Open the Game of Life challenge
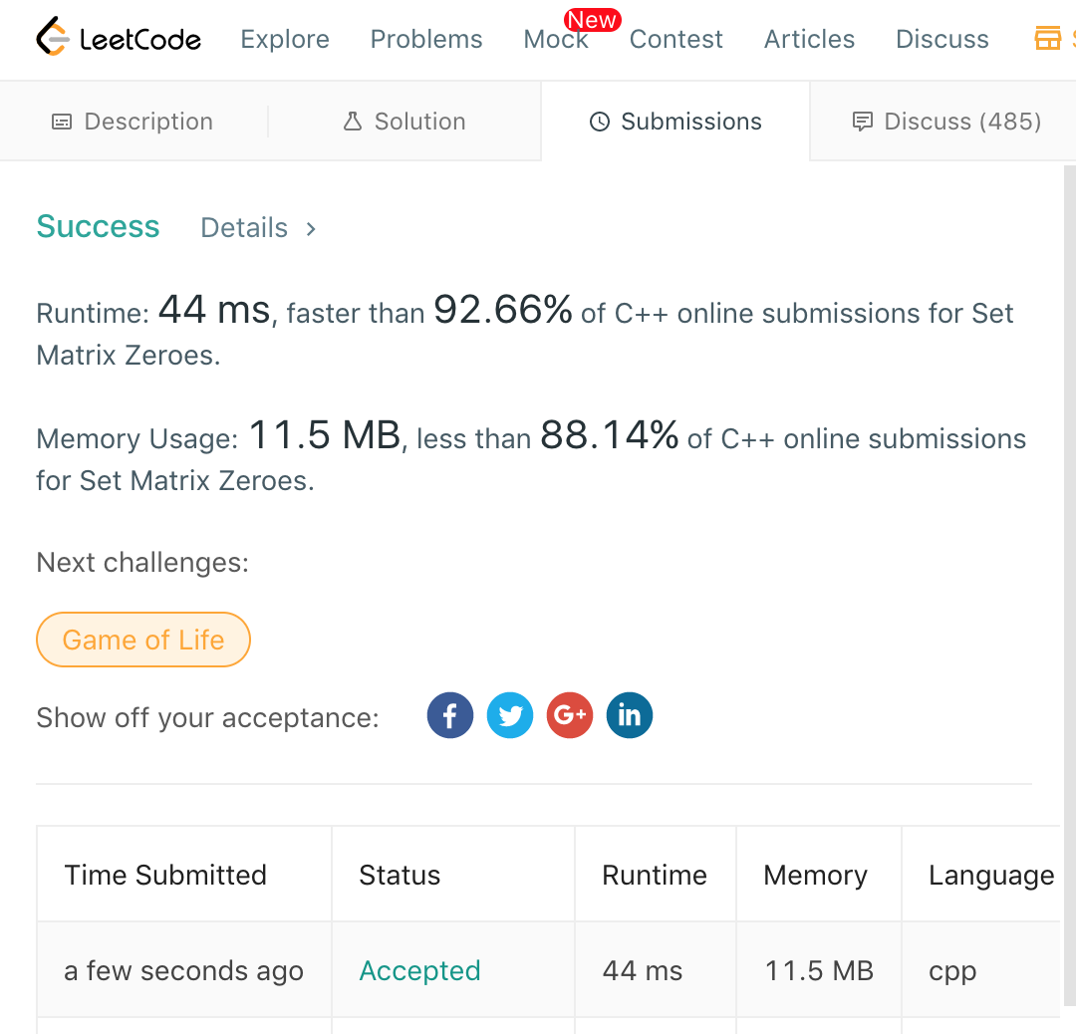The height and width of the screenshot is (1034, 1076). pos(143,640)
